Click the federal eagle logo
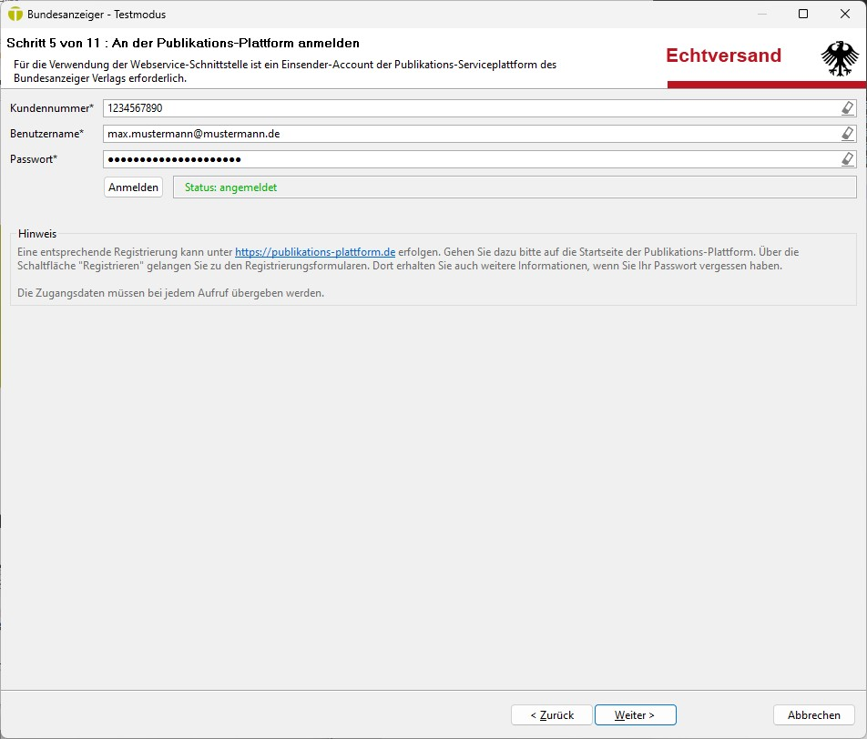 (840, 58)
